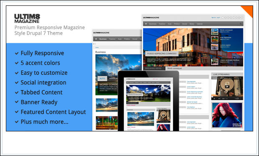259x156 pixels.
Task: Open Business menu in desktop nav bar
Action: pos(152,24)
